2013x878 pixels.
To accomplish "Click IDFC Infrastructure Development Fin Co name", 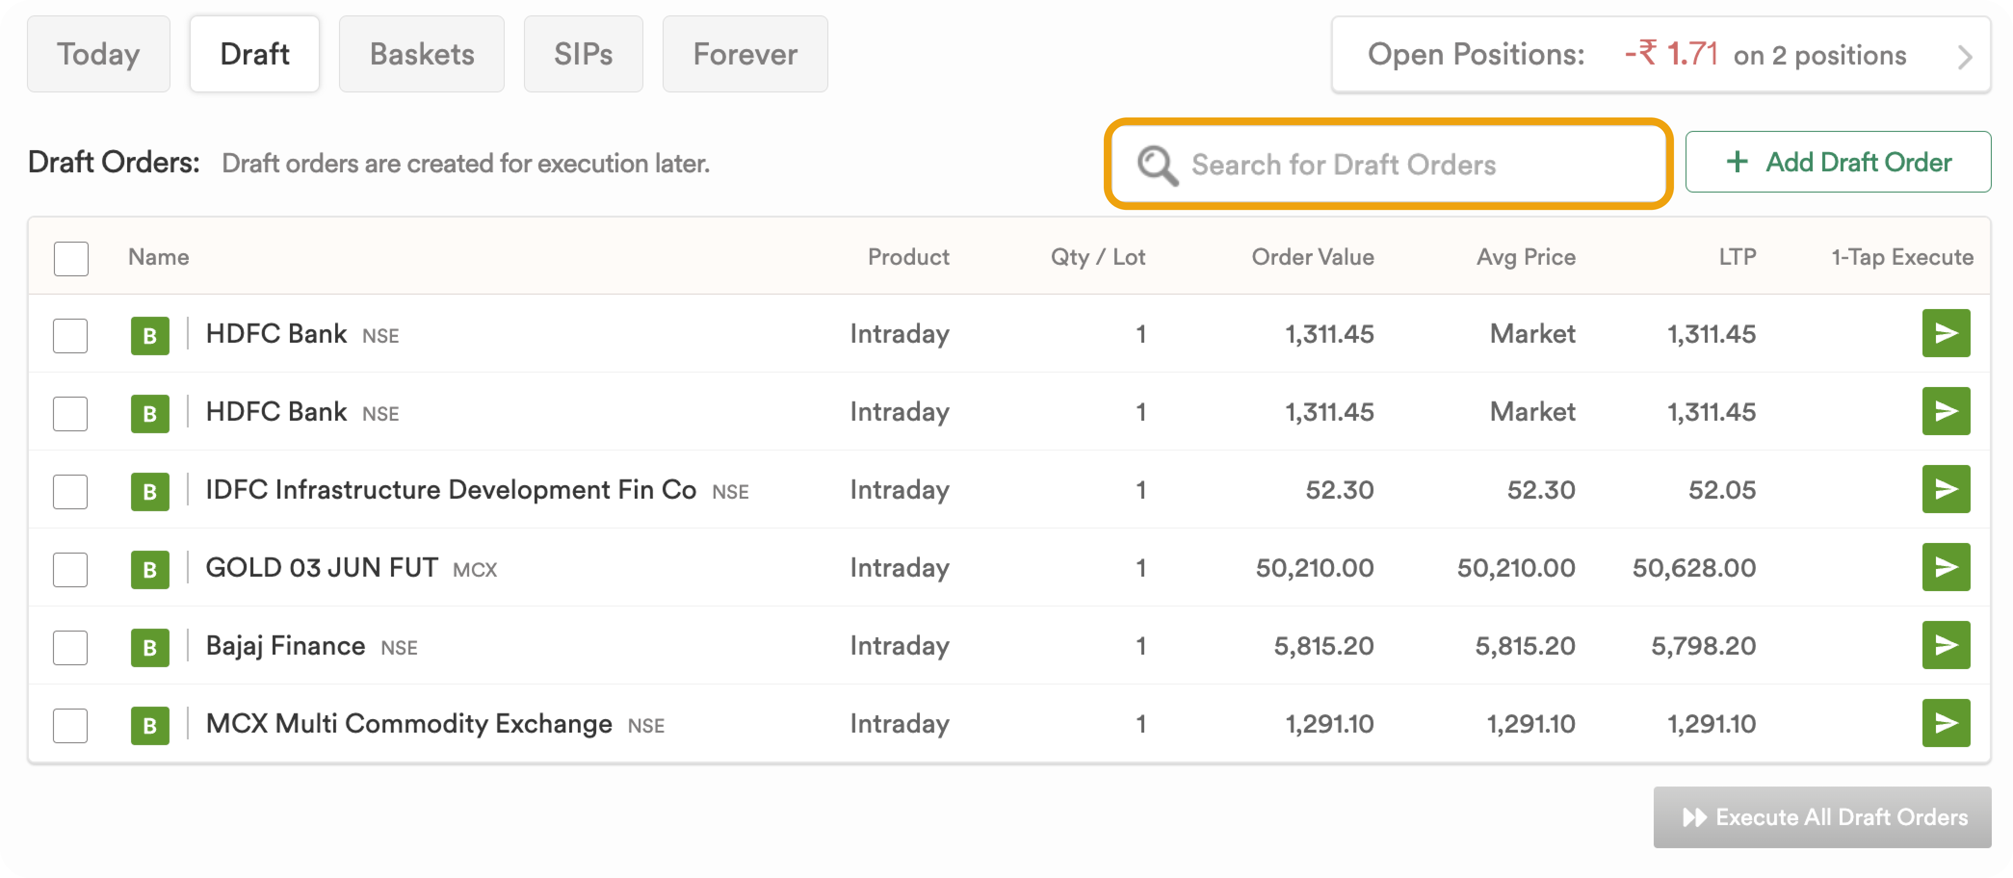I will point(451,490).
